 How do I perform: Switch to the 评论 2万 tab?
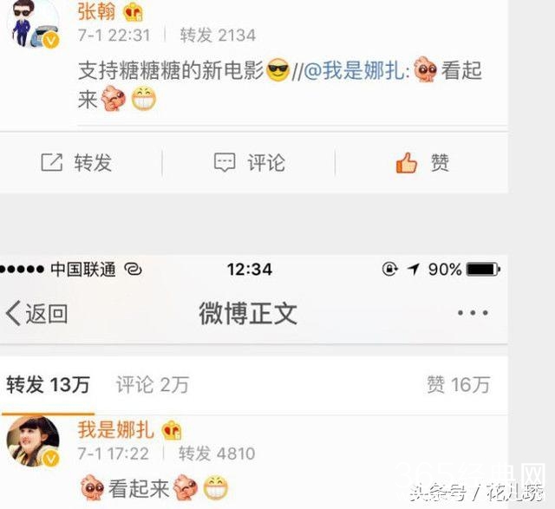(153, 385)
